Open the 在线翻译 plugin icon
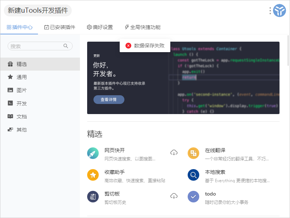The image size is (290, 218). pyautogui.click(x=193, y=153)
